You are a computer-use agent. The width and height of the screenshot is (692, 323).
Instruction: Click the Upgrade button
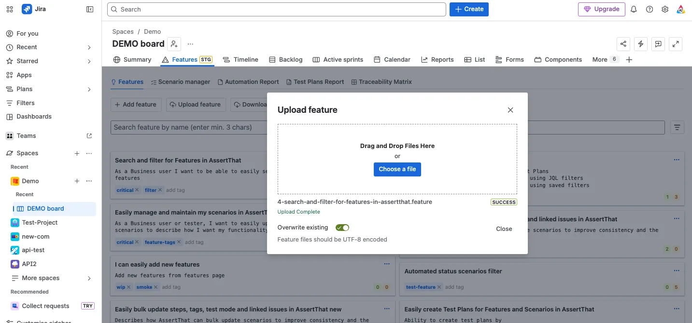pos(602,9)
